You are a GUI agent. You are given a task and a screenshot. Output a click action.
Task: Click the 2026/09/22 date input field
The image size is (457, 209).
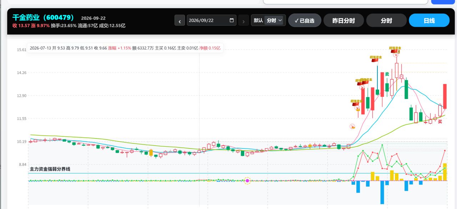tap(211, 20)
